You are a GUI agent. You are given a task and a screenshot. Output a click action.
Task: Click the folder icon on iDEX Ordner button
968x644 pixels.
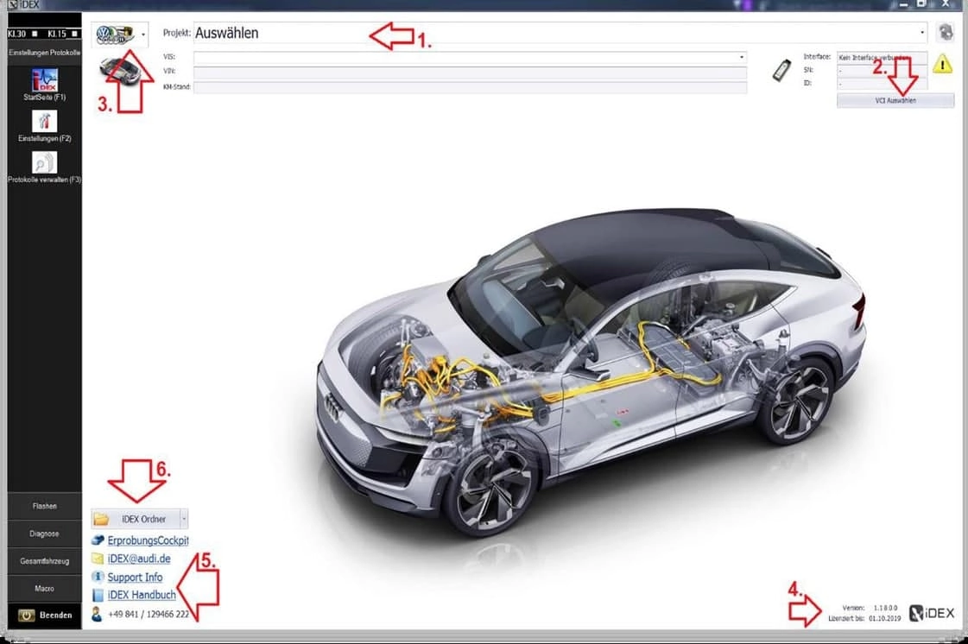[x=101, y=520]
